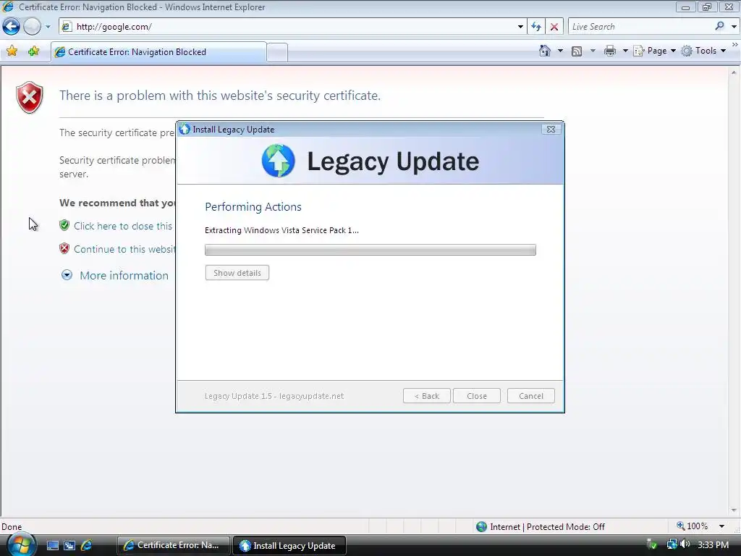This screenshot has width=741, height=556.
Task: Click the Back button in installer
Action: coord(427,396)
